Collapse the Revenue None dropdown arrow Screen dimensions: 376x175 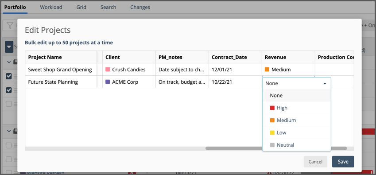click(325, 84)
